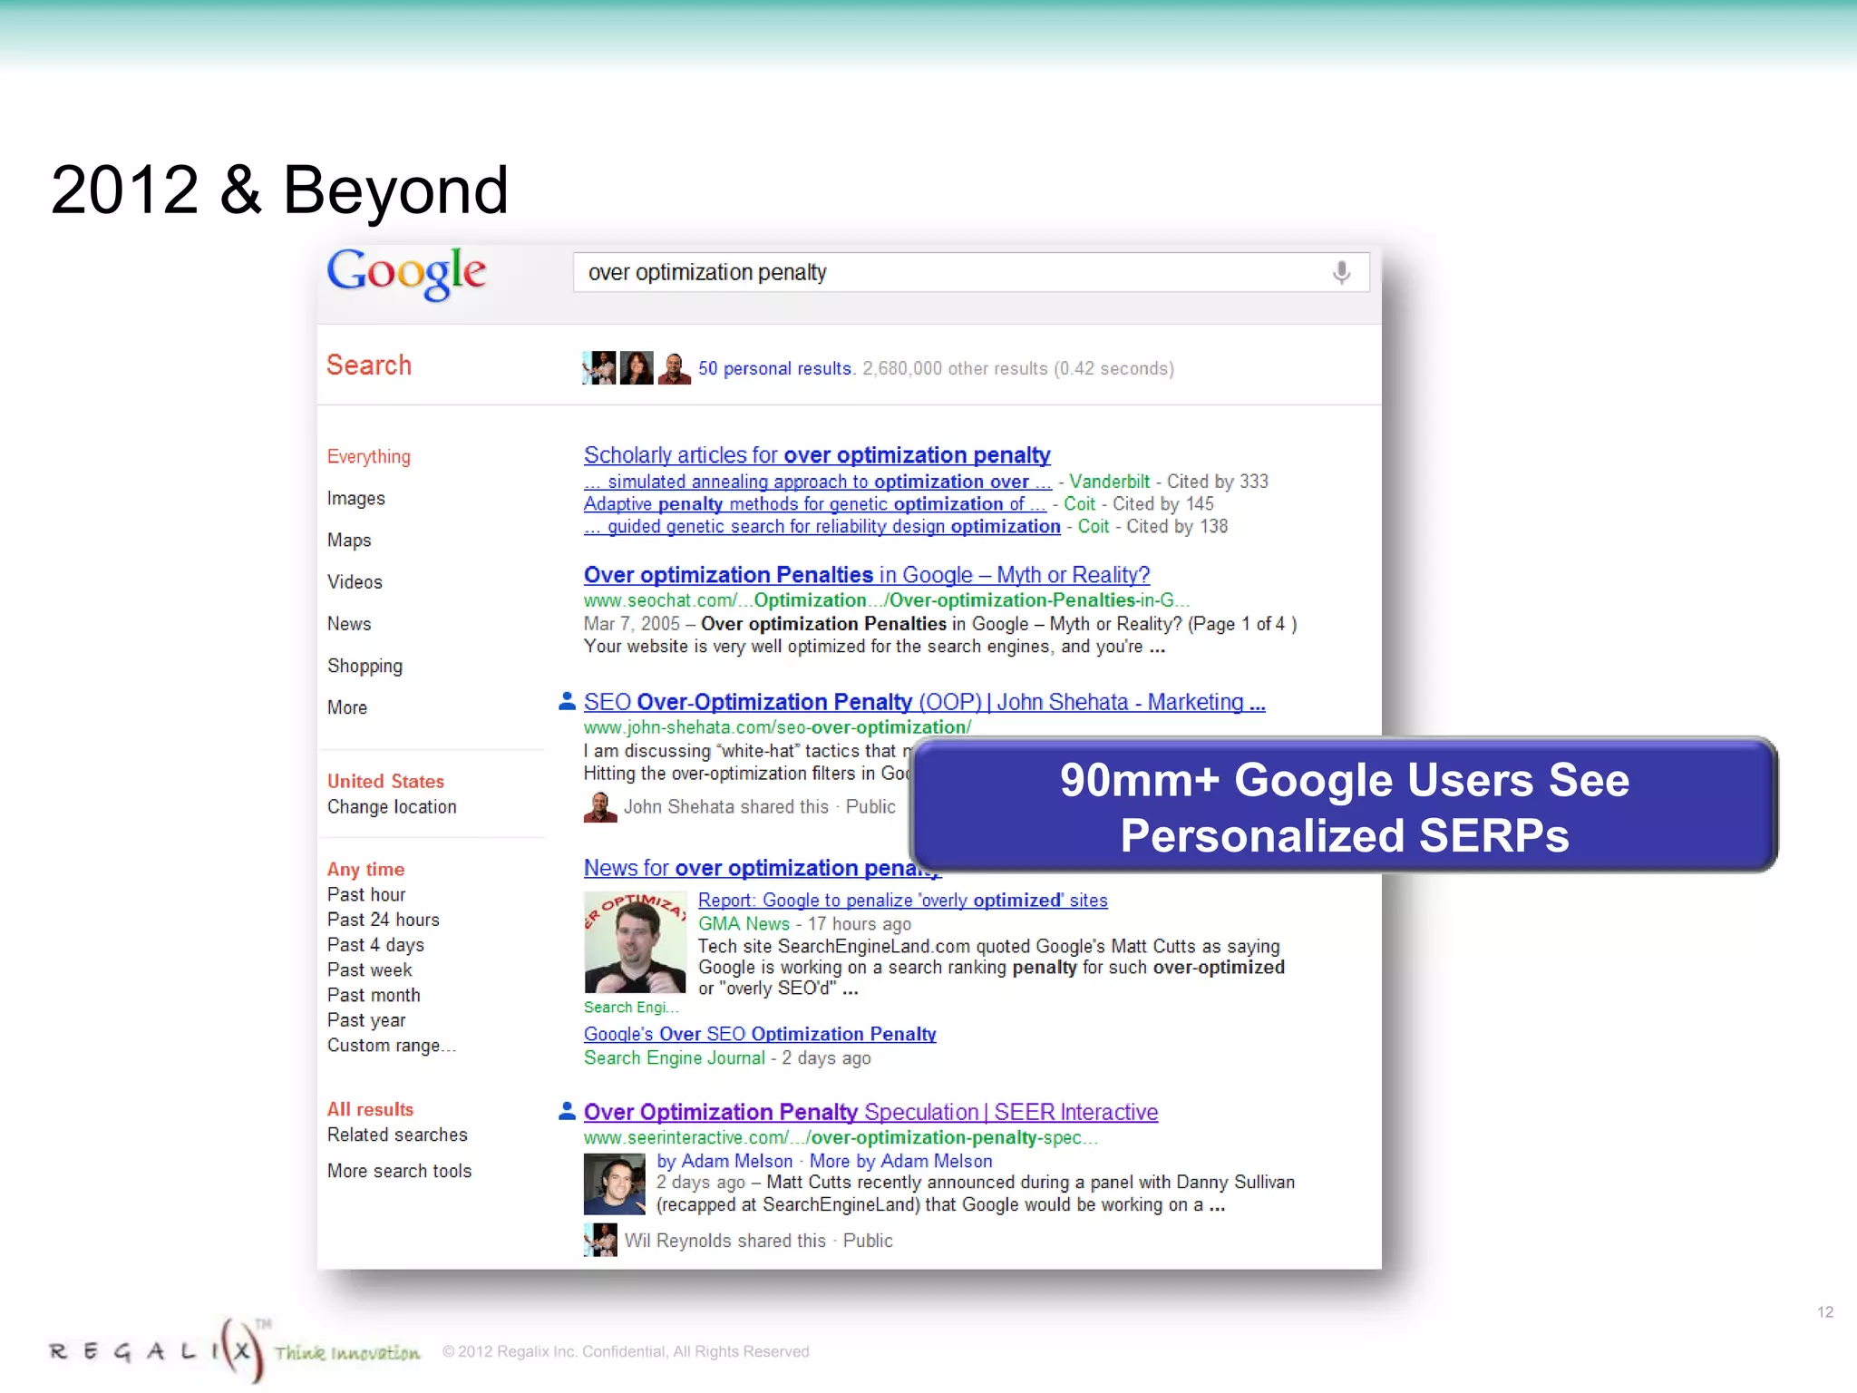Click www.seochat.com green result URL
Viewport: 1857px width, 1393px height.
pos(887,600)
